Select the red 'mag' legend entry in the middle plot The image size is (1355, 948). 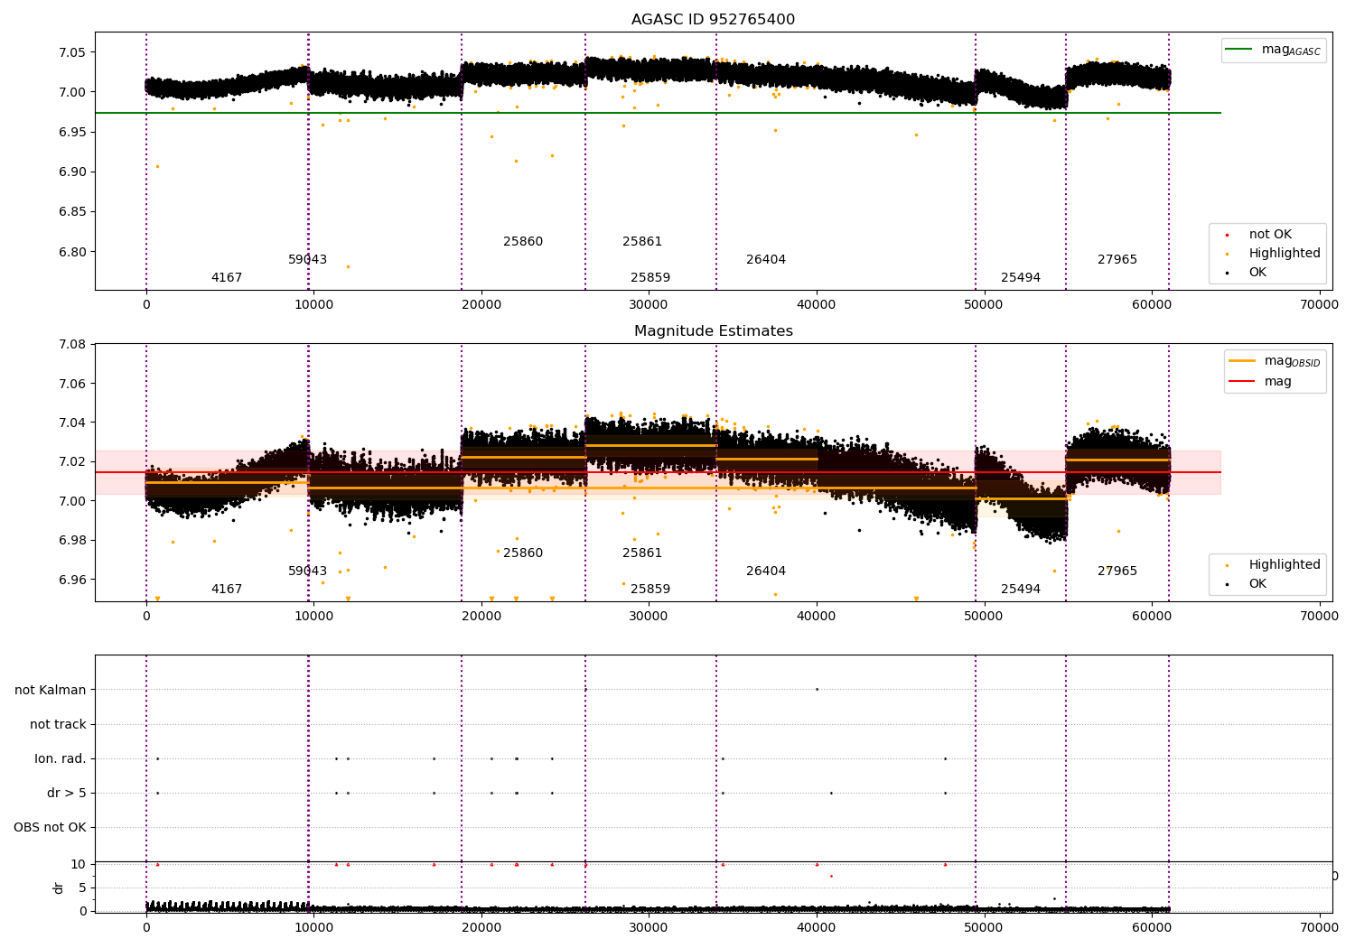(1260, 382)
